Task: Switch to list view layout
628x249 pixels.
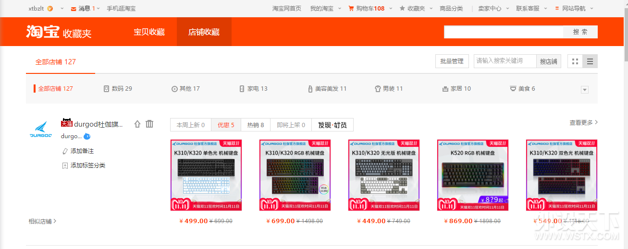Action: [x=590, y=61]
